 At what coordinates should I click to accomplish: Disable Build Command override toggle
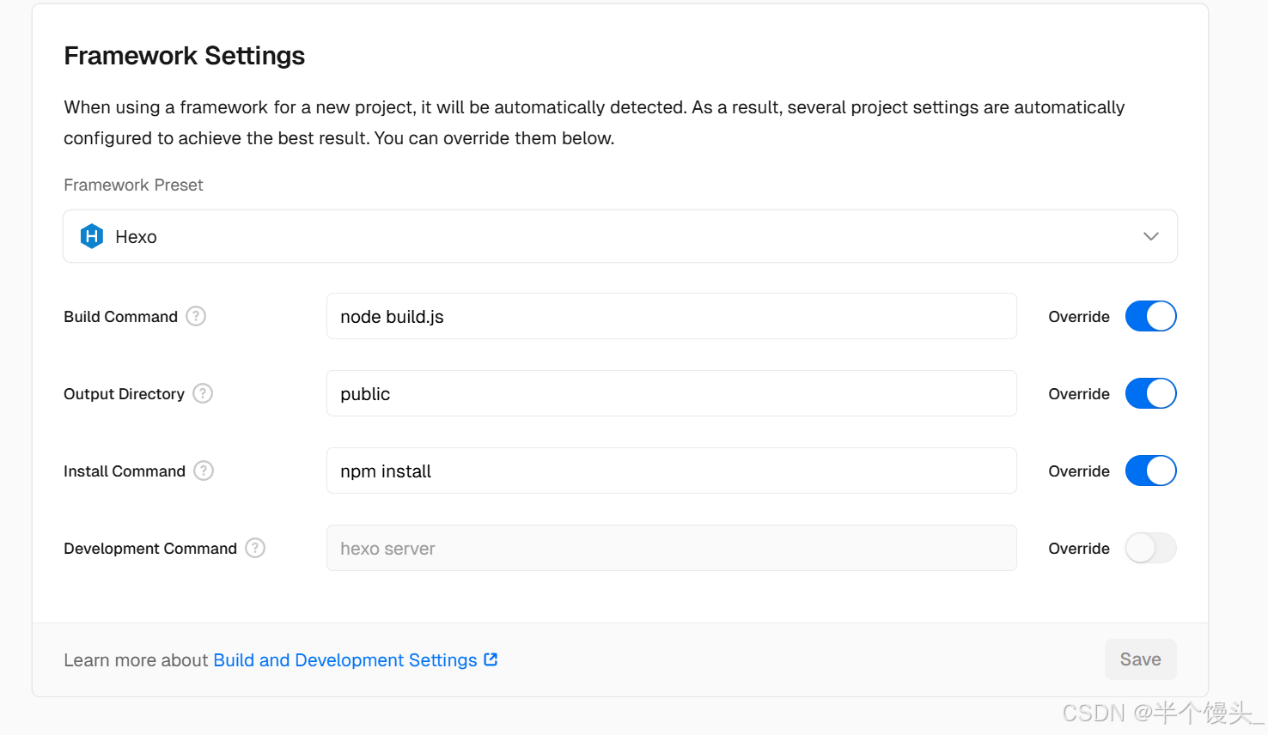pos(1150,316)
